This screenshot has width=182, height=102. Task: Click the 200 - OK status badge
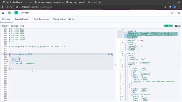pos(168,26)
